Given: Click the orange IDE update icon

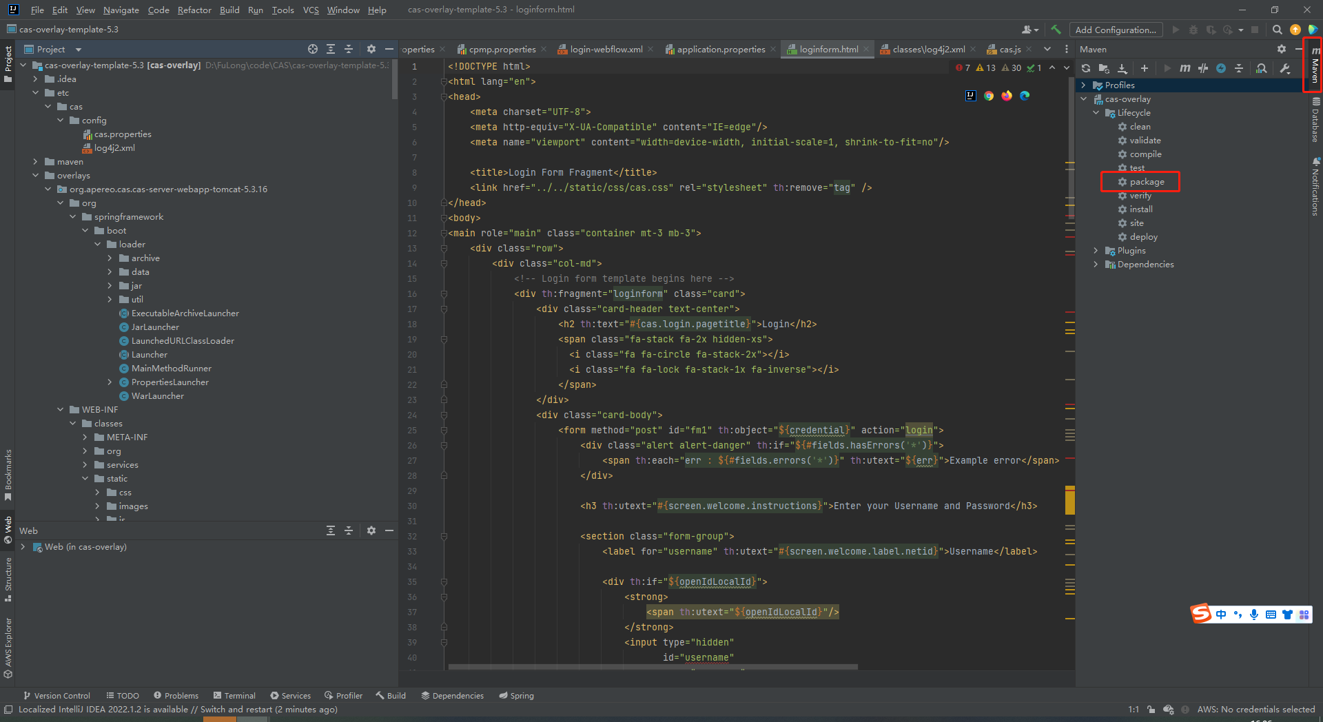Looking at the screenshot, I should click(1295, 30).
